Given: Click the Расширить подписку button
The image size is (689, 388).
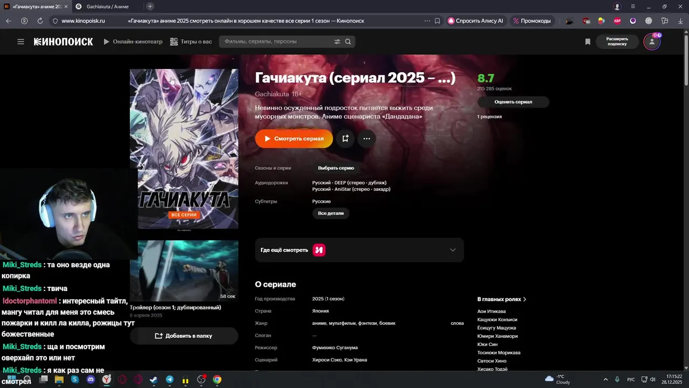Looking at the screenshot, I should pyautogui.click(x=617, y=41).
